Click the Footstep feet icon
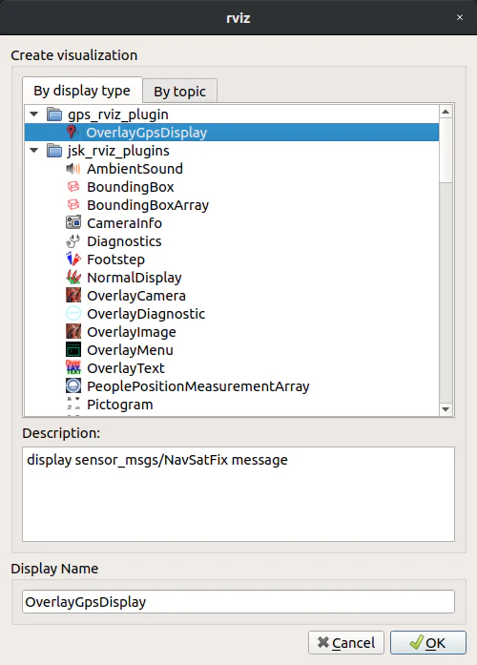The width and height of the screenshot is (477, 665). click(x=73, y=260)
